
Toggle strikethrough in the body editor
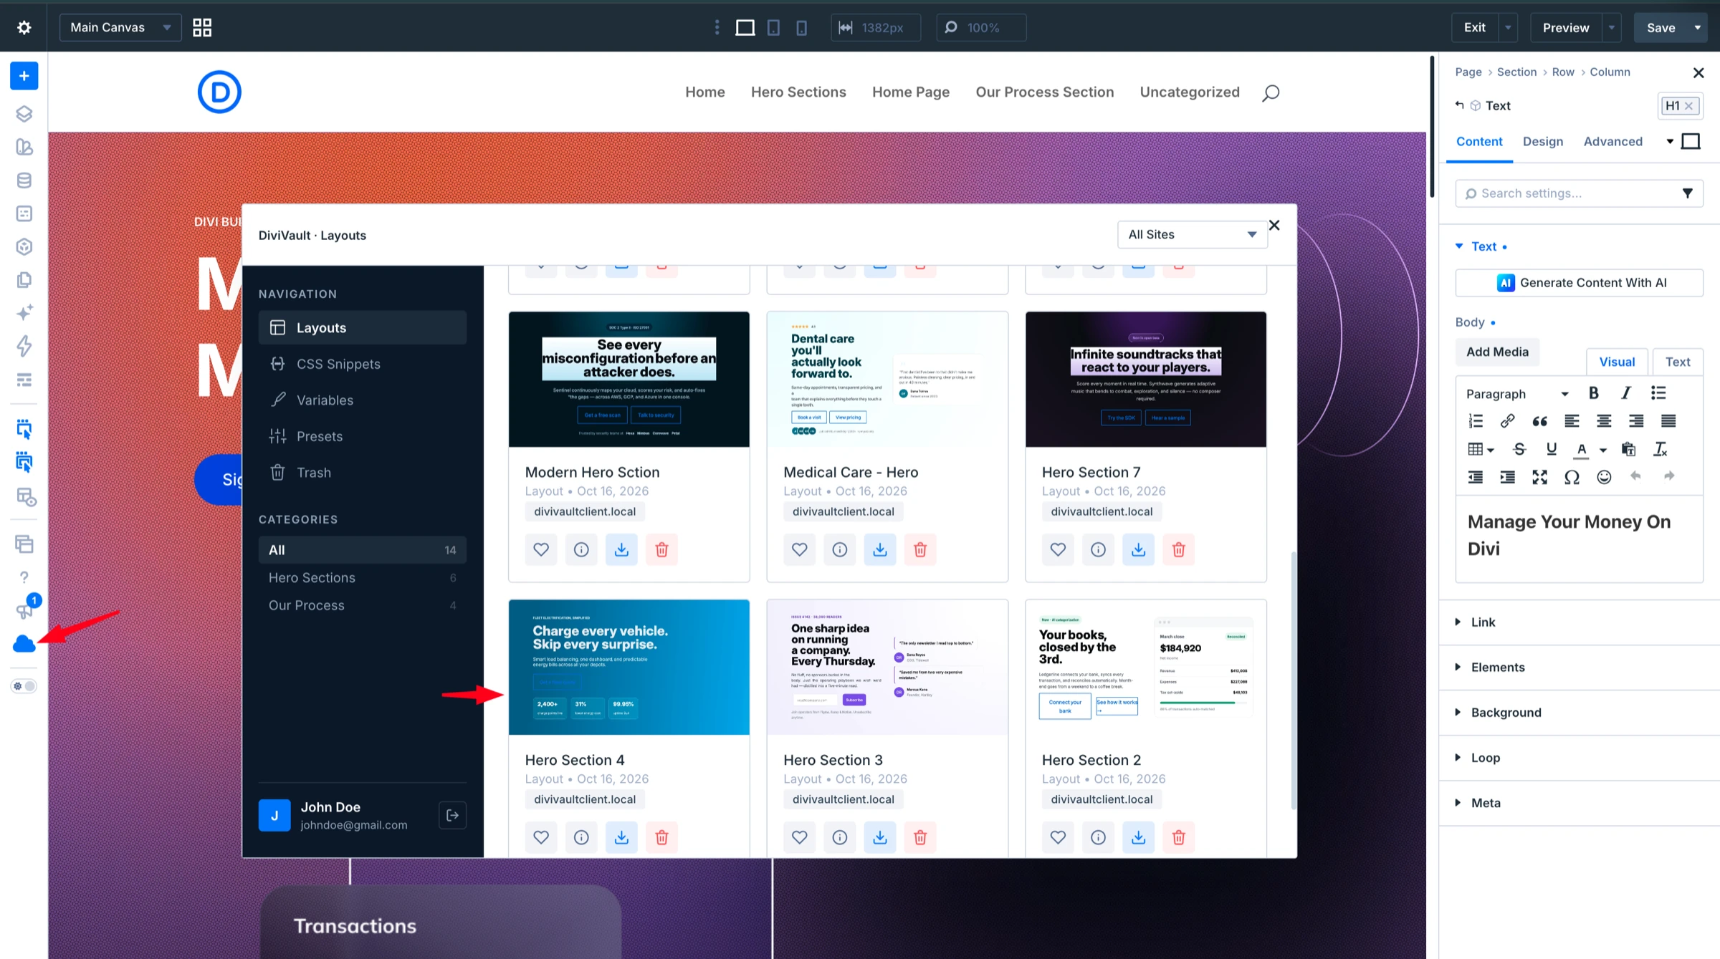click(x=1519, y=449)
